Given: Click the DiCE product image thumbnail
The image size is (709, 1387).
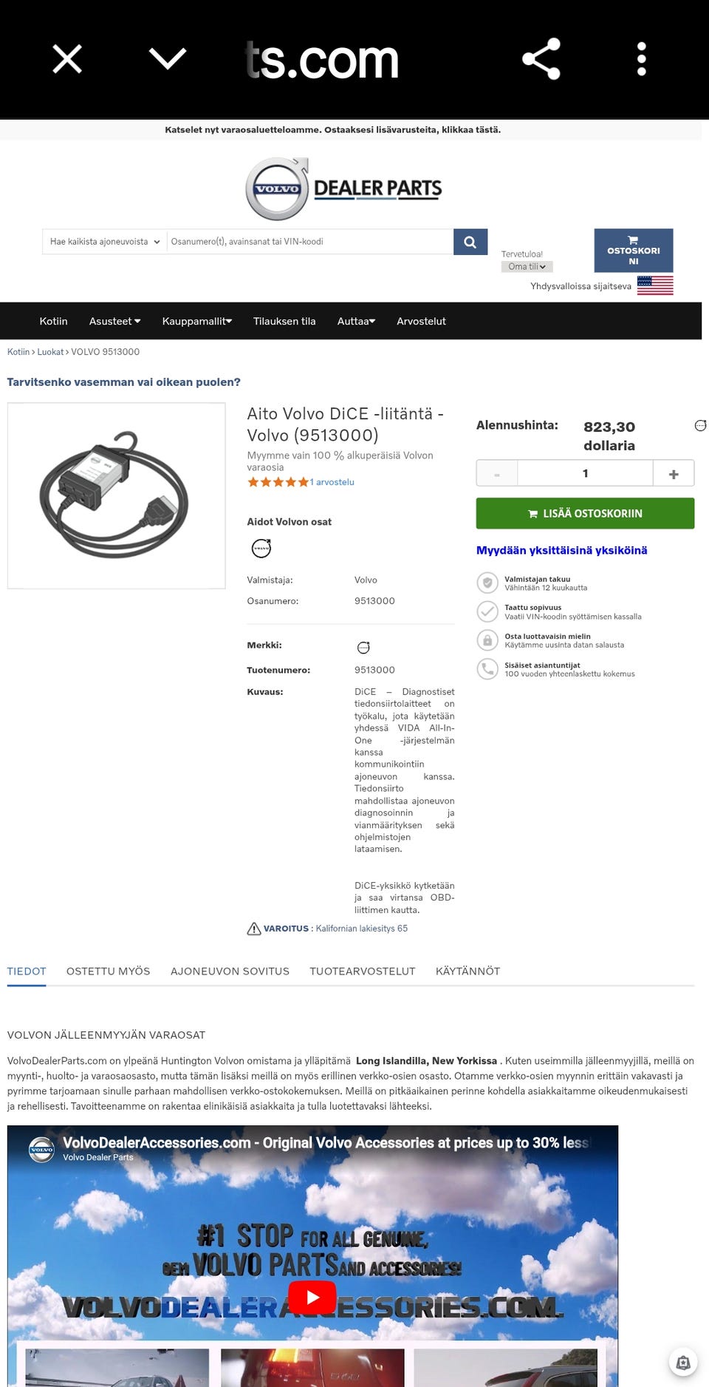Looking at the screenshot, I should click(116, 495).
